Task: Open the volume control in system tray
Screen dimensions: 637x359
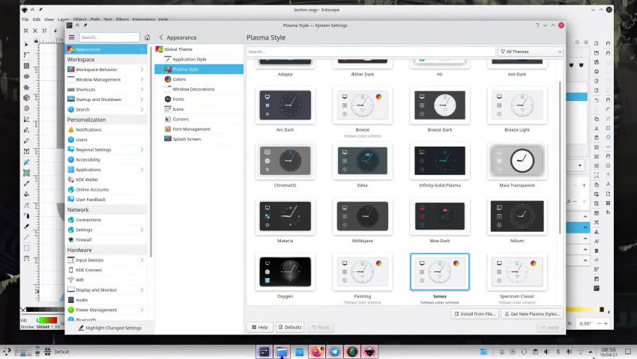Action: pos(546,352)
